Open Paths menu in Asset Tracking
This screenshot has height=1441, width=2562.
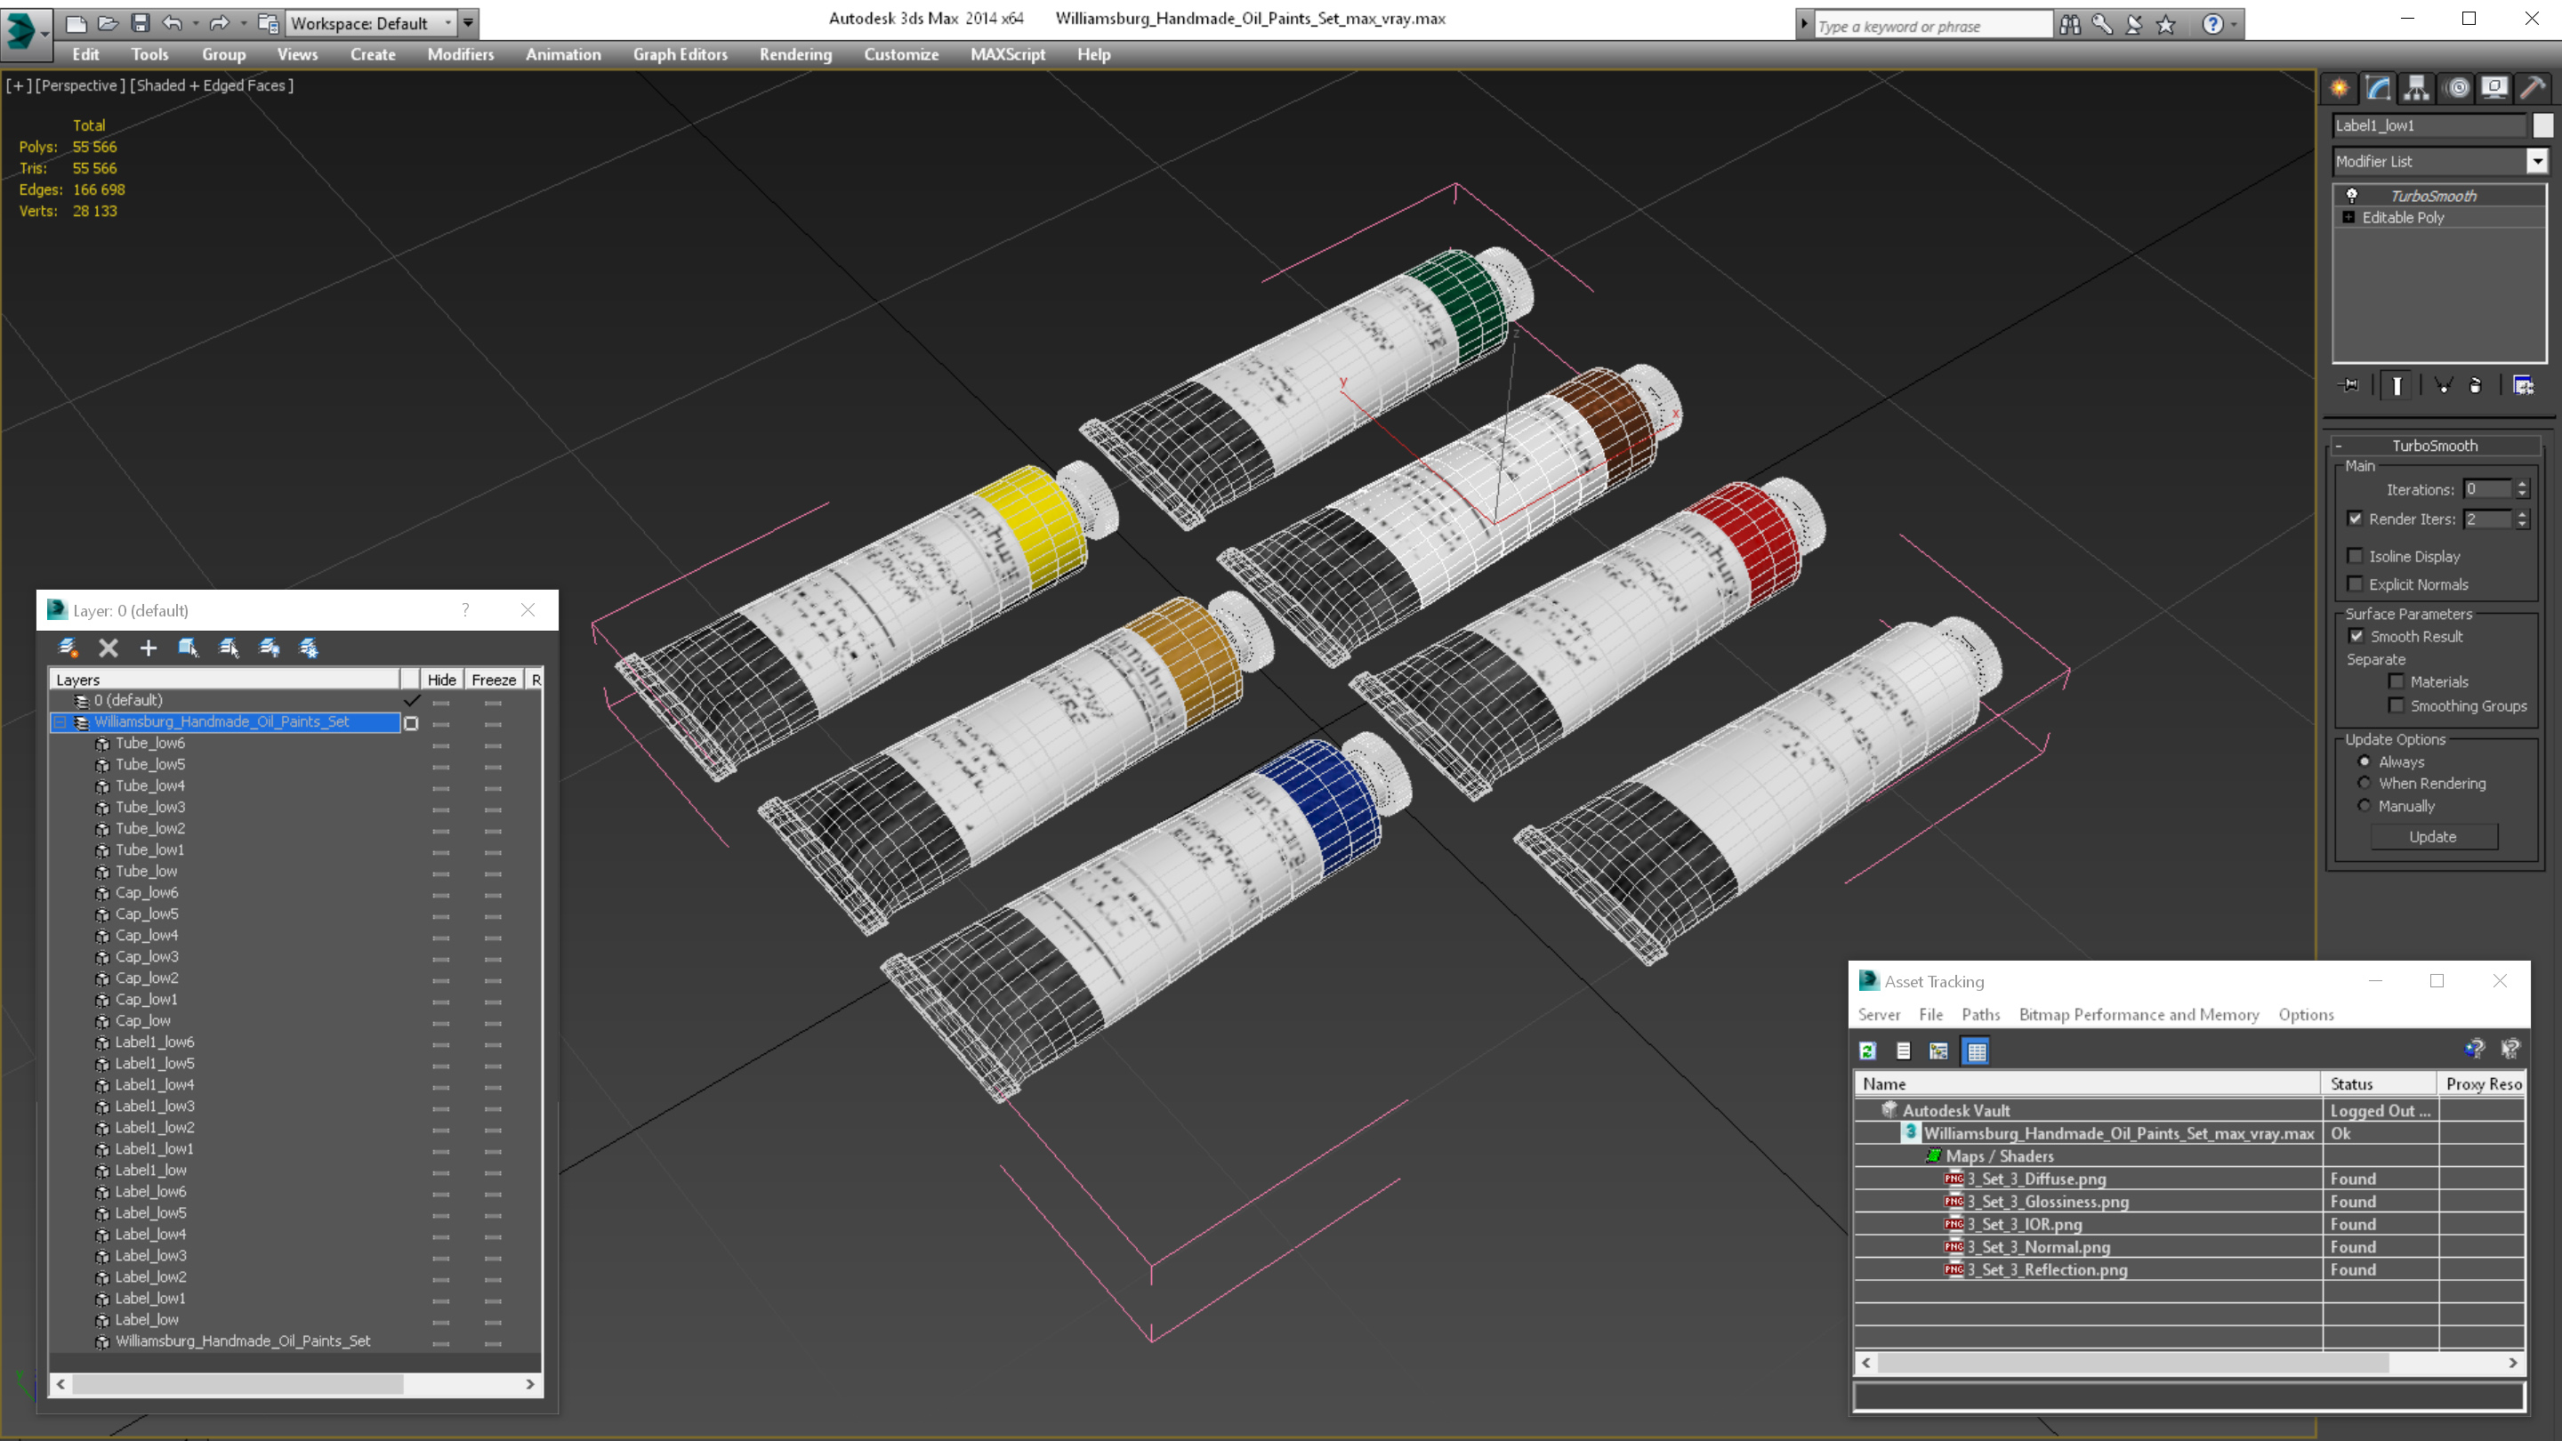click(1980, 1014)
